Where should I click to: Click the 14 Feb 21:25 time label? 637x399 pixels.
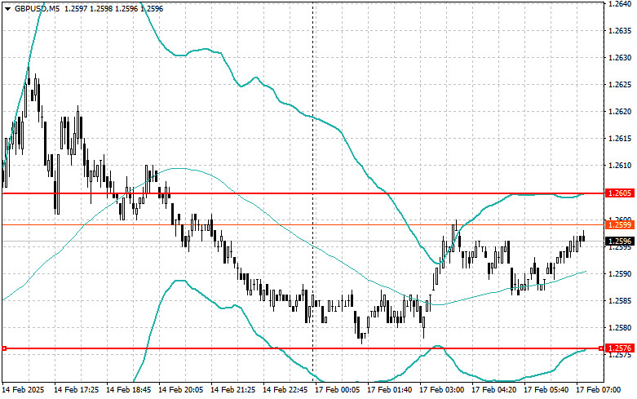tap(232, 390)
